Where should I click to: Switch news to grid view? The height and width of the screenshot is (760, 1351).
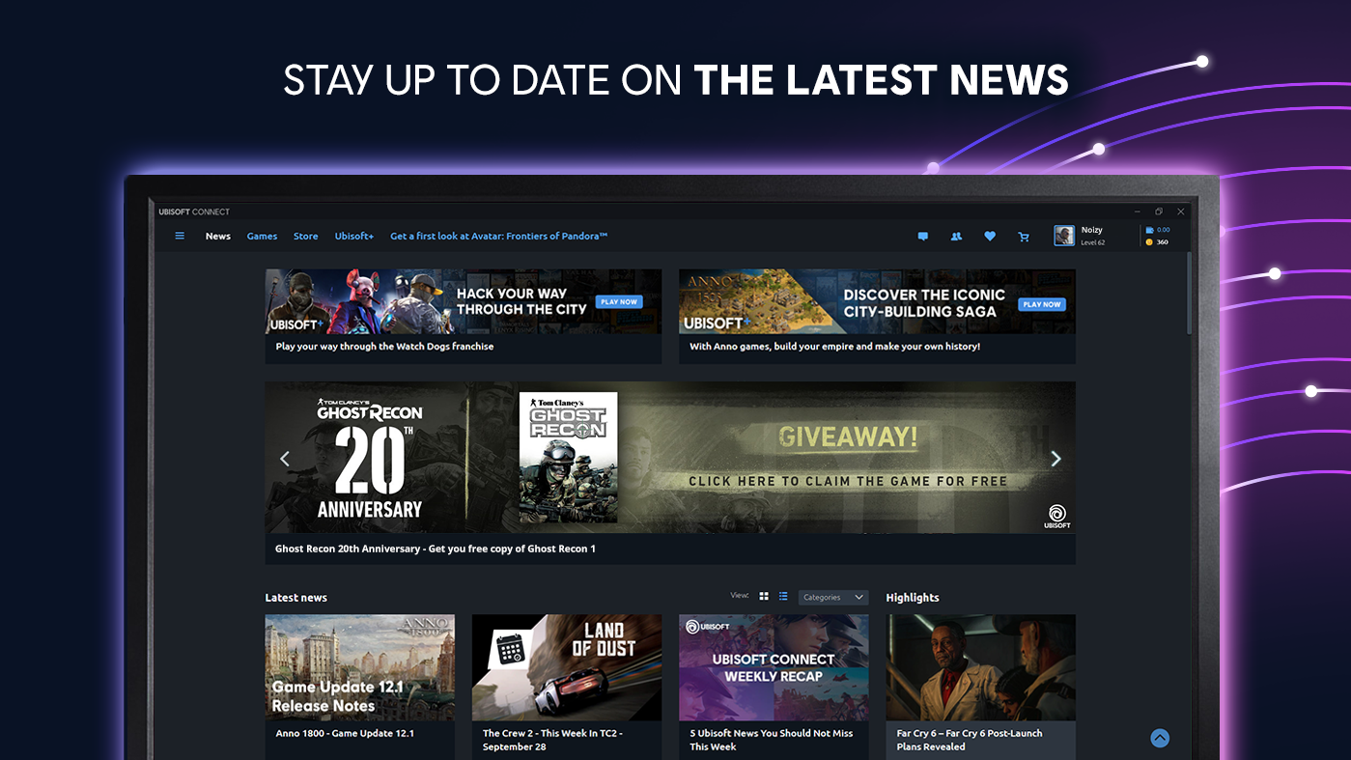[764, 596]
